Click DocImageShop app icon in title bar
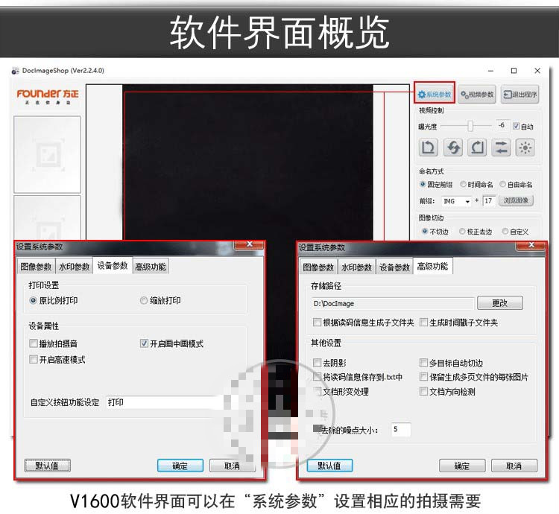559x514 pixels. tap(16, 71)
